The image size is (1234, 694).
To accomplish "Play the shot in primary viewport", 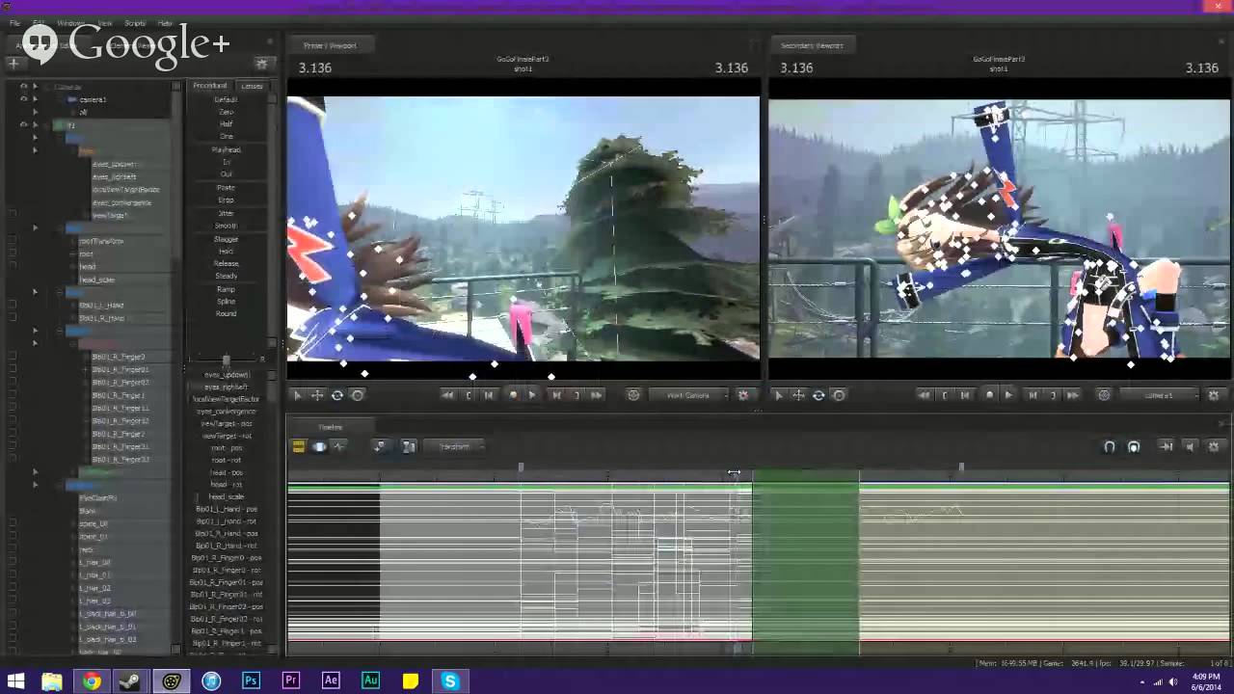I will point(532,395).
